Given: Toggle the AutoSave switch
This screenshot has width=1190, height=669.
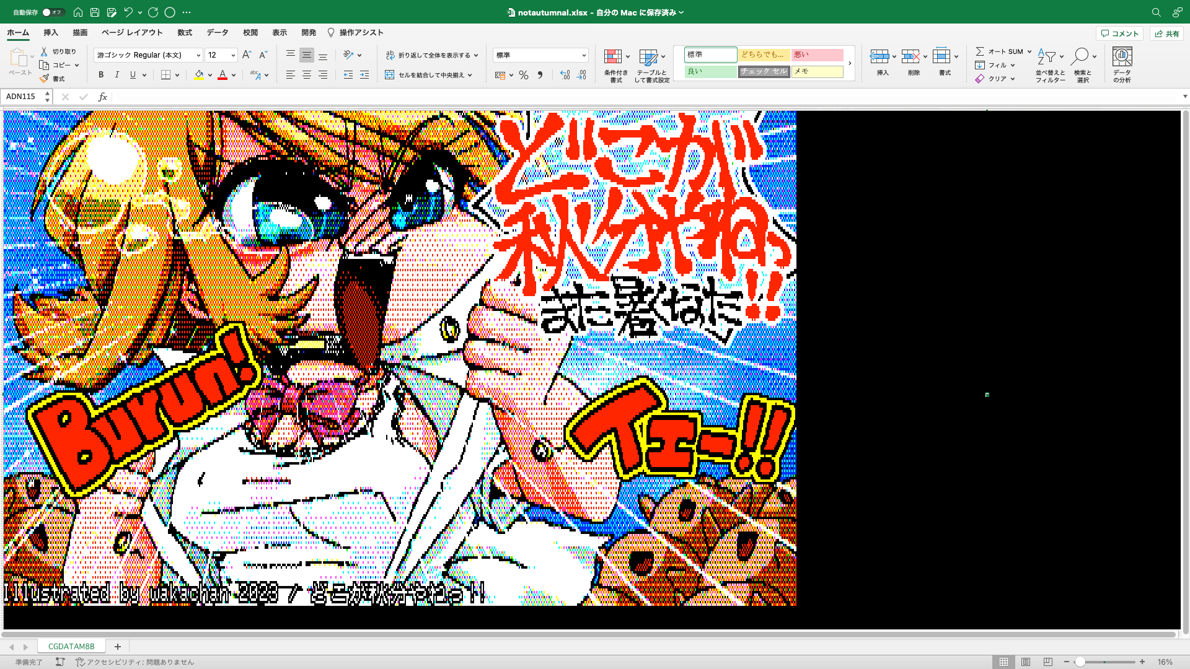Looking at the screenshot, I should [53, 12].
